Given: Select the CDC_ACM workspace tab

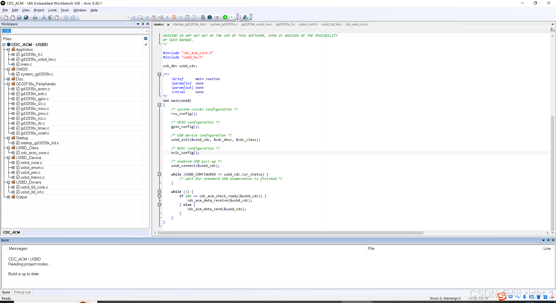Looking at the screenshot, I should pyautogui.click(x=12, y=232).
